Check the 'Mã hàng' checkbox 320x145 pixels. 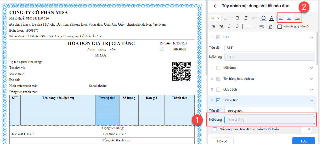218,68
